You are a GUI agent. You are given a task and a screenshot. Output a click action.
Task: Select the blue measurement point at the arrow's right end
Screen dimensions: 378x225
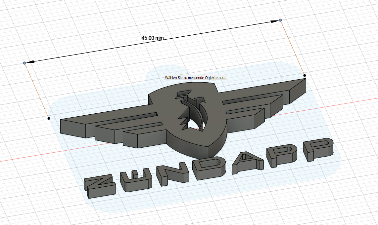click(x=280, y=20)
